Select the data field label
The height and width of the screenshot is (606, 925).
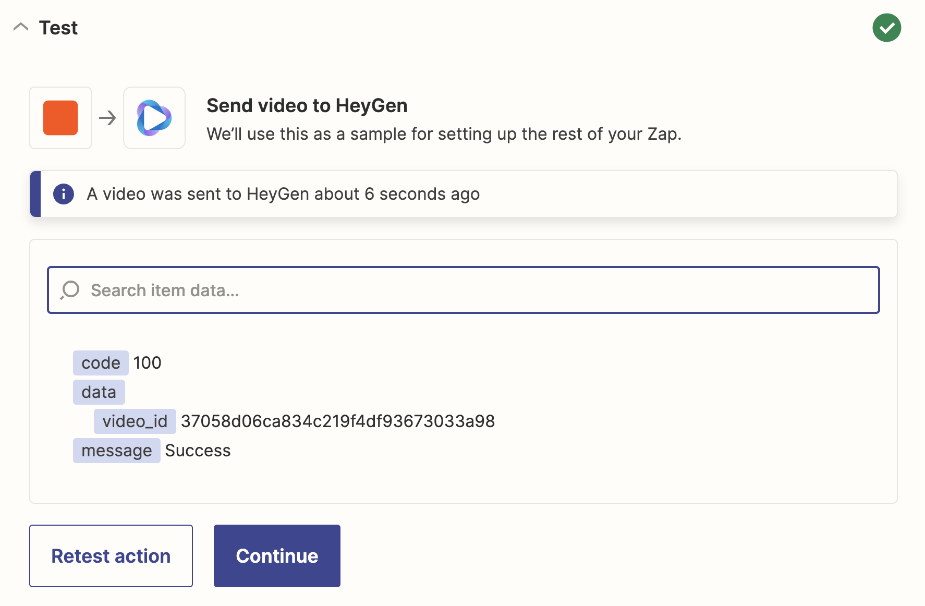99,392
